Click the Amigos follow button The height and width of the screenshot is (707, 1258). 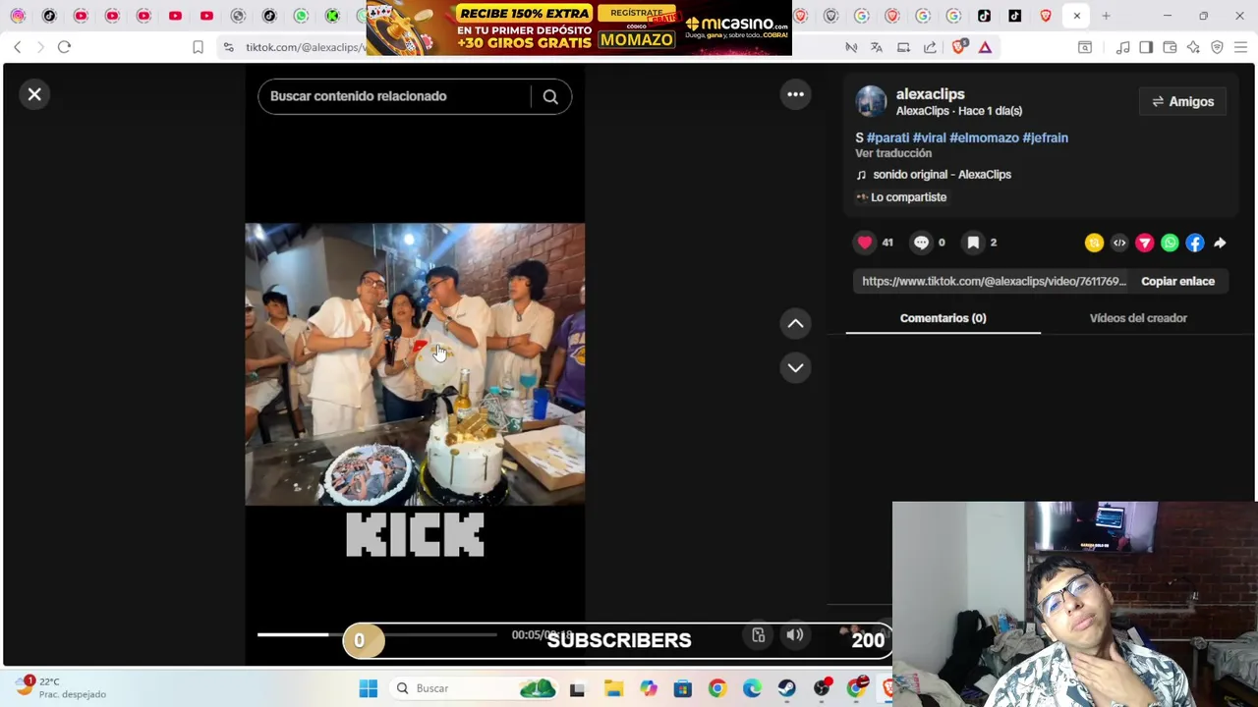click(x=1182, y=101)
